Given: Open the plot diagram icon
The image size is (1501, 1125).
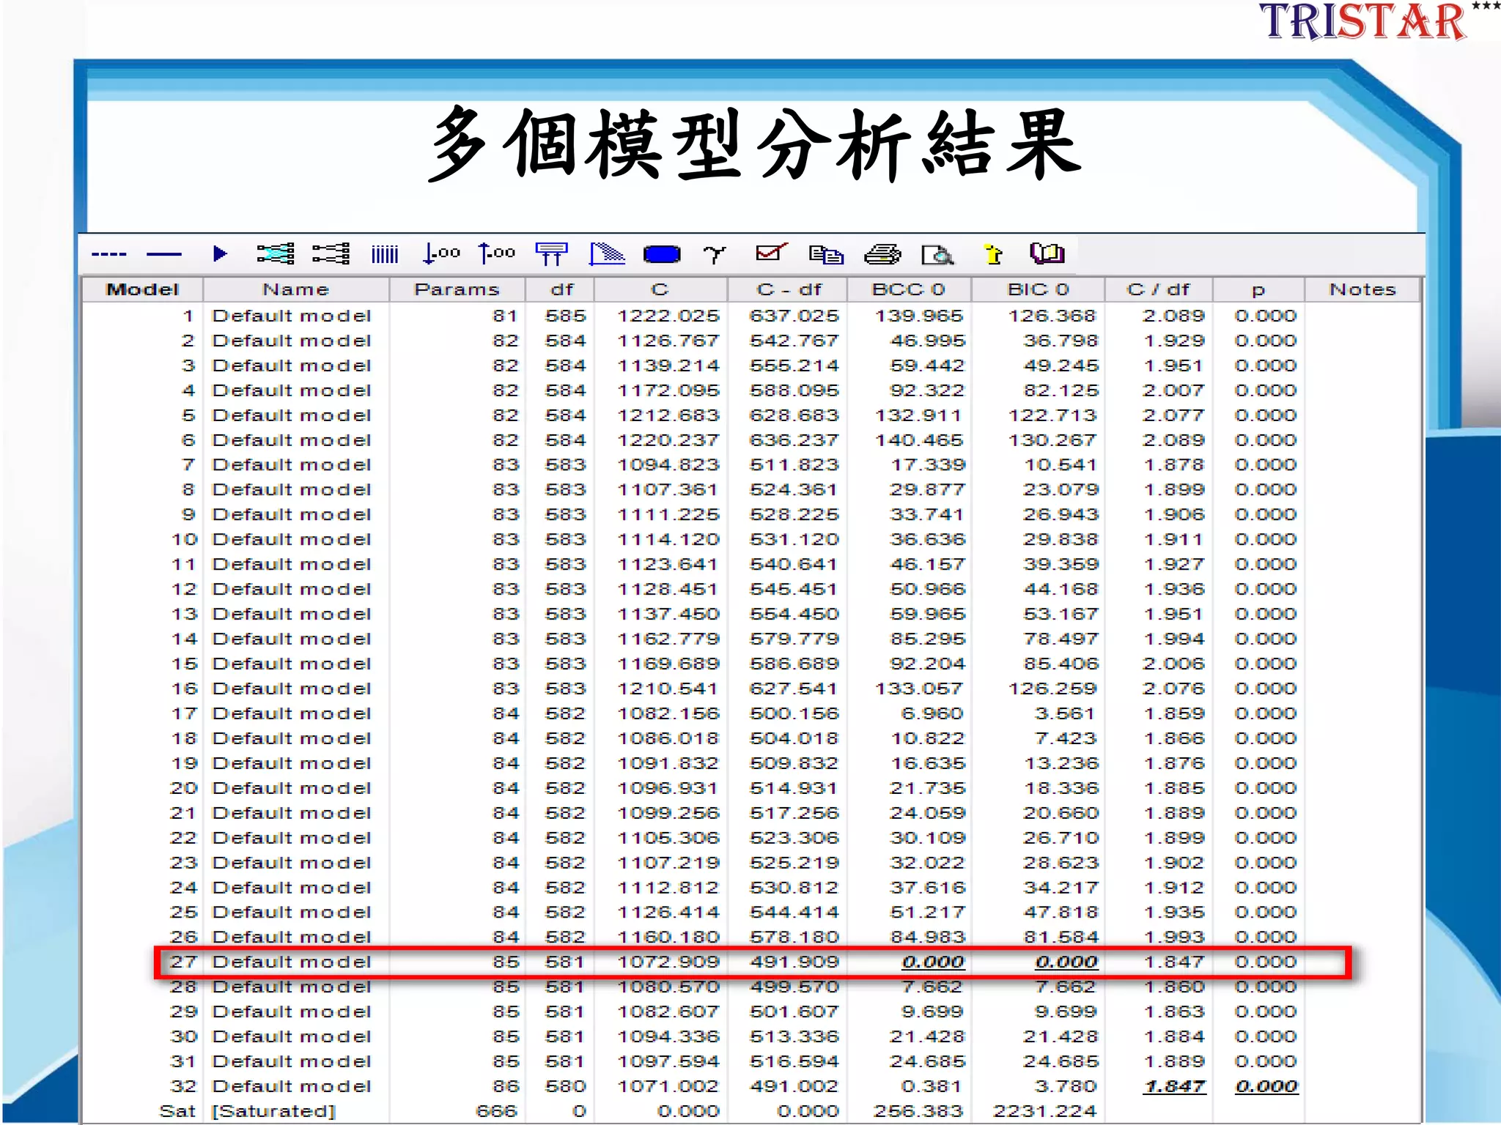Looking at the screenshot, I should [607, 254].
